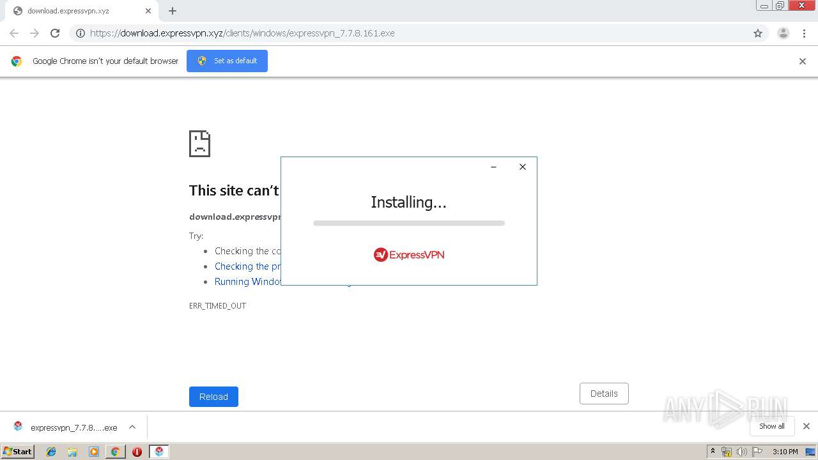This screenshot has width=818, height=460.
Task: Reload the page from the toolbar
Action: click(55, 33)
